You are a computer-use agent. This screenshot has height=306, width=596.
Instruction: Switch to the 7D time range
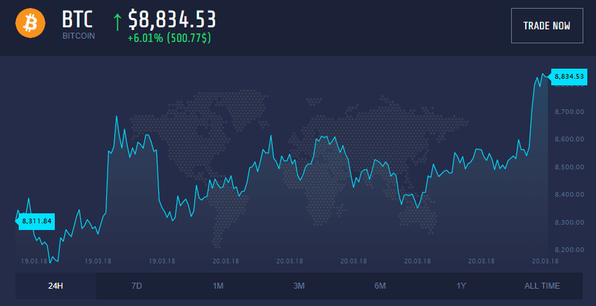click(137, 286)
